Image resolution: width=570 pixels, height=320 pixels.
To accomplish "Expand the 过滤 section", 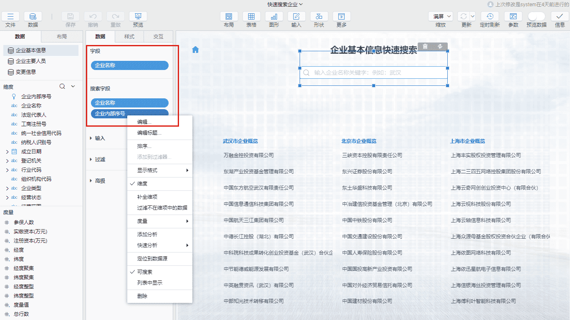I will pos(100,160).
